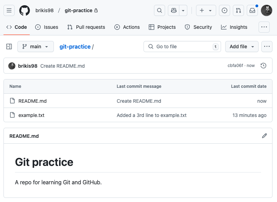Click the '13 minutes ago' commit date
Image resolution: width=277 pixels, height=202 pixels.
(250, 115)
